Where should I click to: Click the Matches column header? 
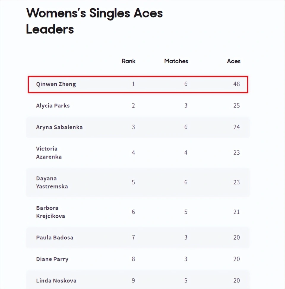[176, 61]
